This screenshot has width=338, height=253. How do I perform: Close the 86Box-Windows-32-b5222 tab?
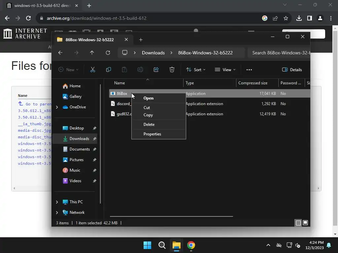point(126,40)
